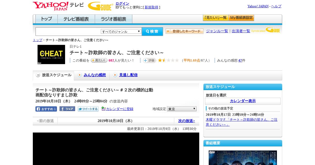The height and width of the screenshot is (165, 315).
Task: Open the ログイン link
Action: (x=122, y=3)
